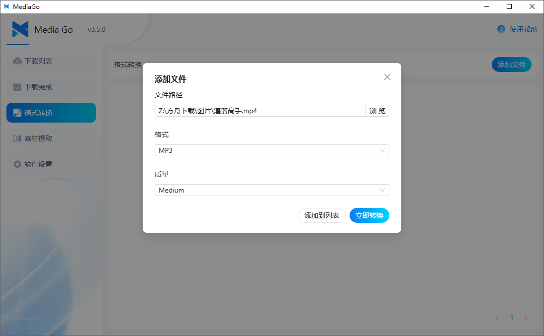544x336 pixels.
Task: Click 添加到列表 button
Action: click(x=322, y=215)
